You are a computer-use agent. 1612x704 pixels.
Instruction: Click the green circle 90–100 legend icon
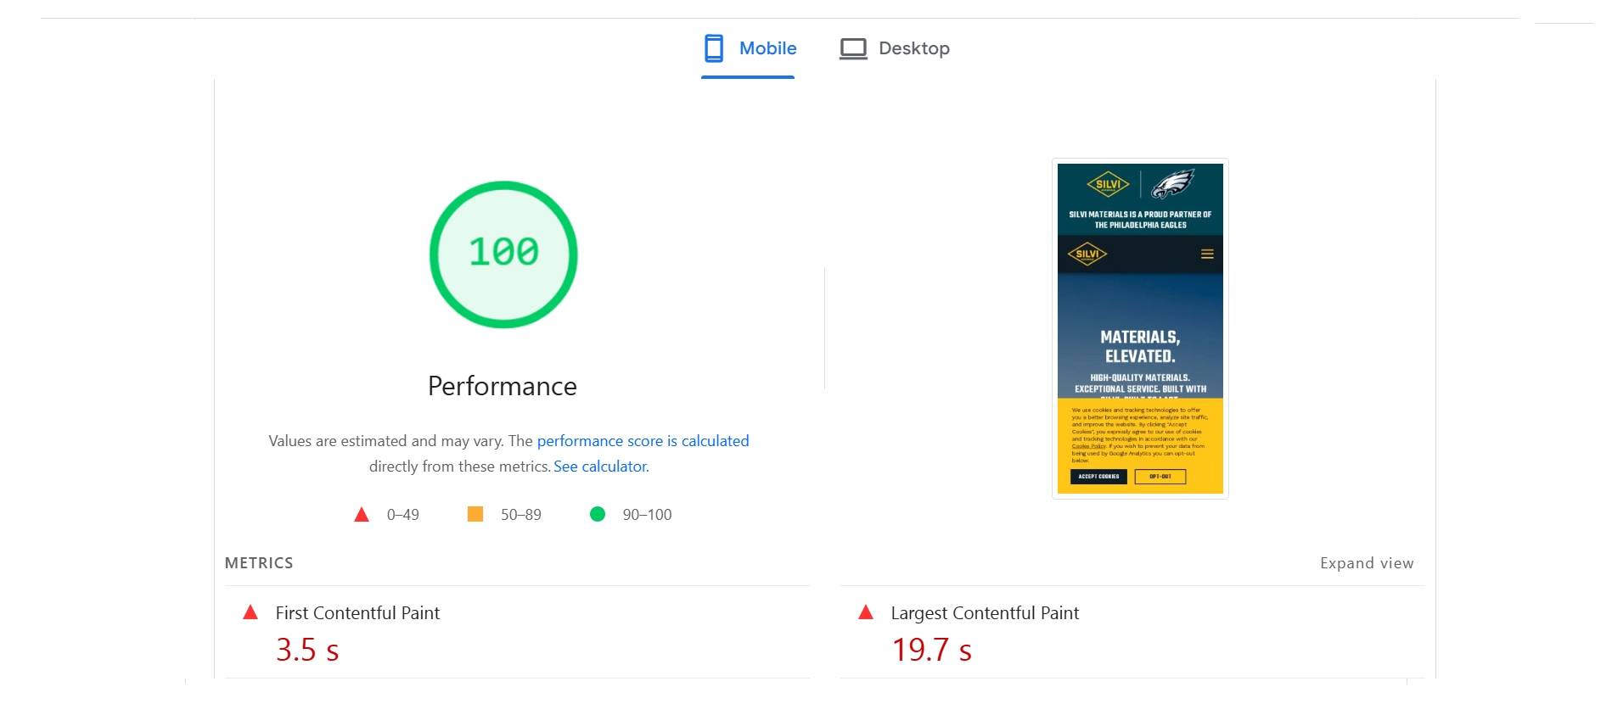598,514
